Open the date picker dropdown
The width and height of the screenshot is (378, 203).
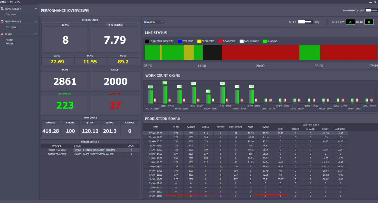coord(162,22)
